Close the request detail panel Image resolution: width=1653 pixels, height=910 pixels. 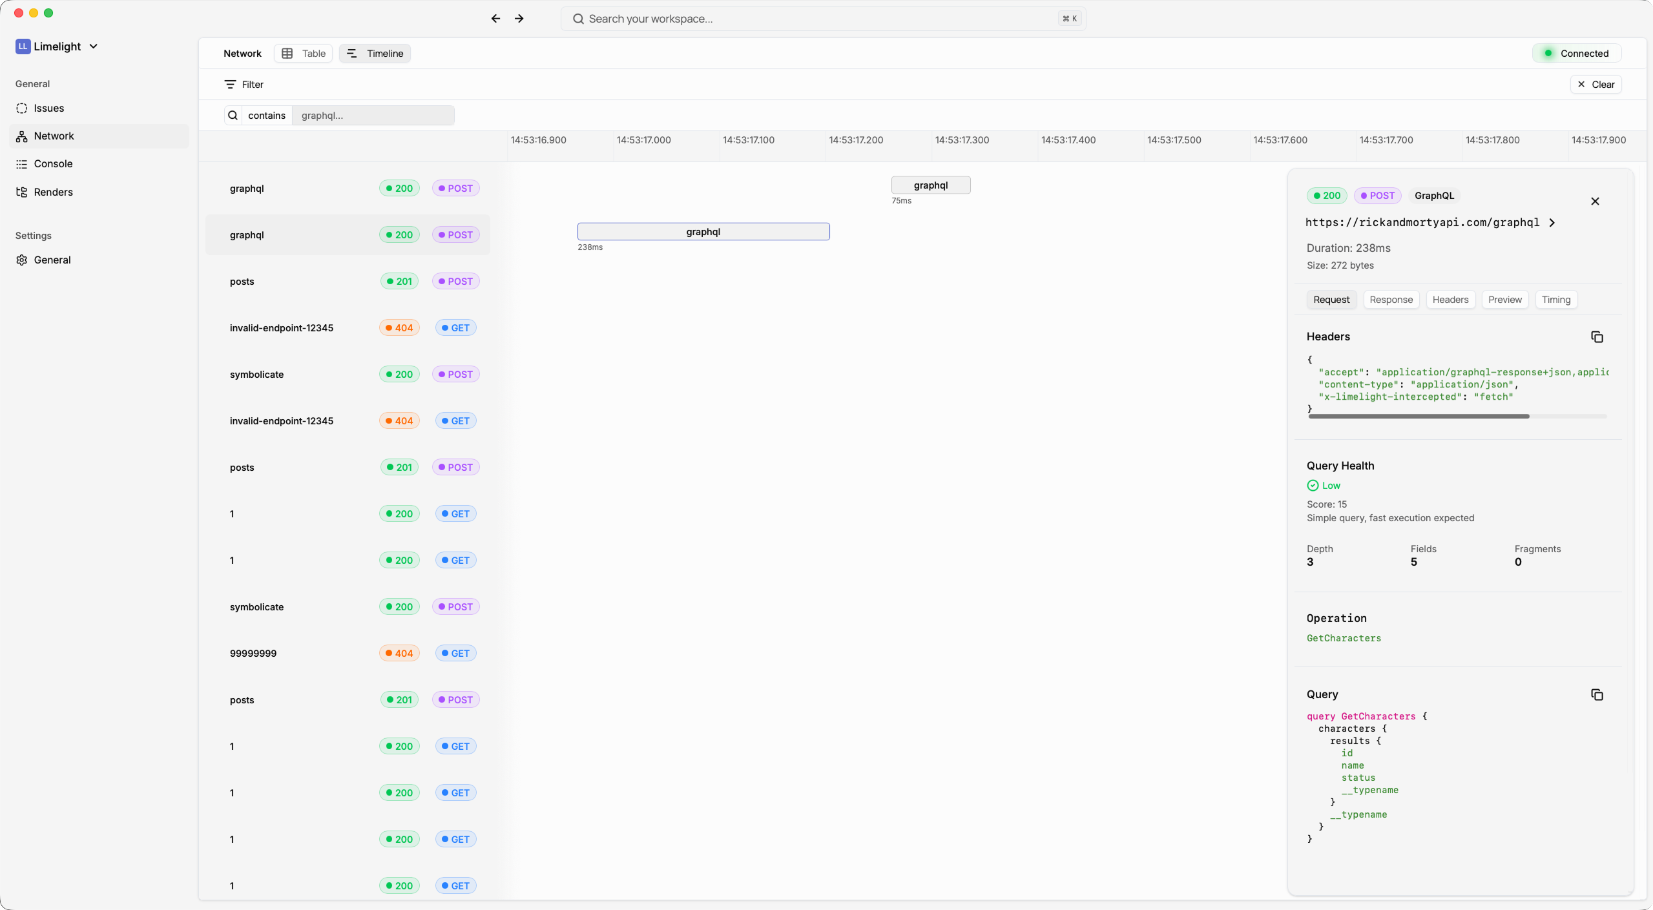point(1594,201)
